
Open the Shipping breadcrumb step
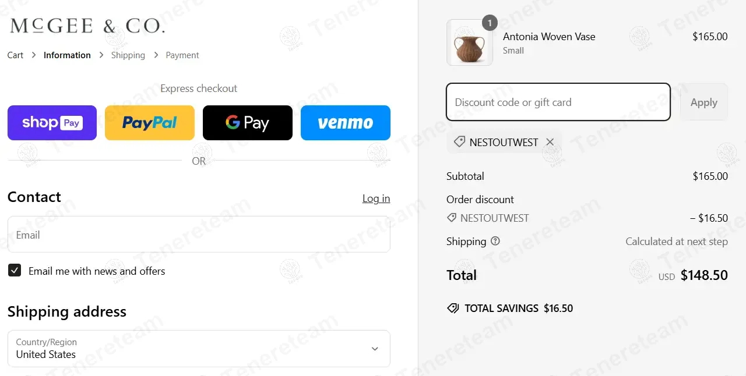[128, 55]
